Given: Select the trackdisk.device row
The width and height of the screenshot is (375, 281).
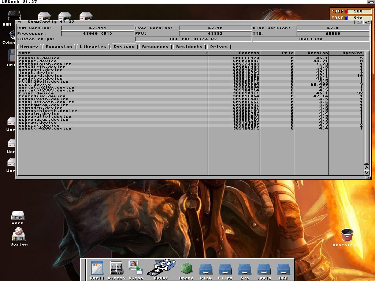Looking at the screenshot, I should pyautogui.click(x=190, y=96).
